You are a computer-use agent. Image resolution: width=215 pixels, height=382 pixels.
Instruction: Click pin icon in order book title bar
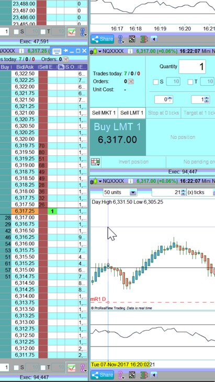[65, 51]
